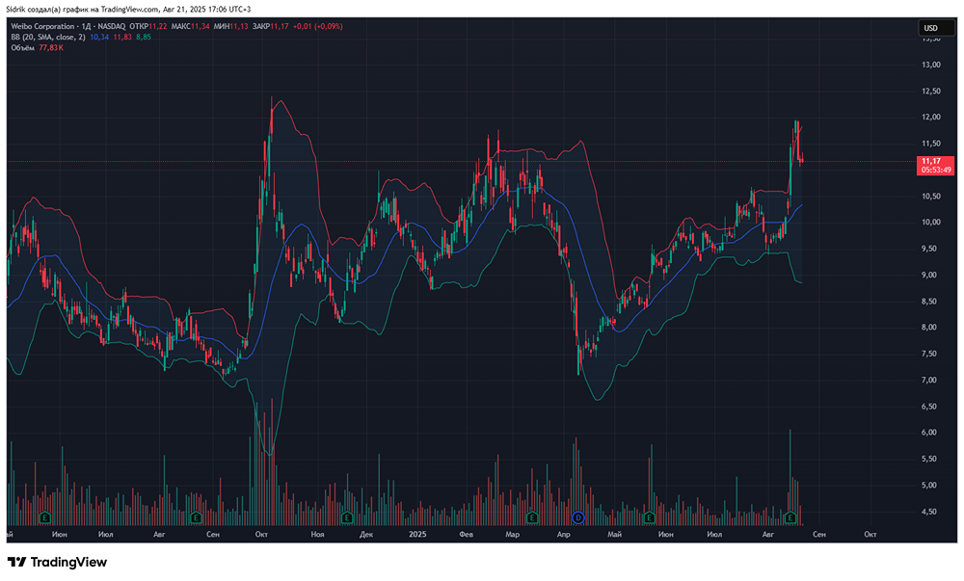The width and height of the screenshot is (964, 581).
Task: Open the USD currency selector
Action: (936, 28)
